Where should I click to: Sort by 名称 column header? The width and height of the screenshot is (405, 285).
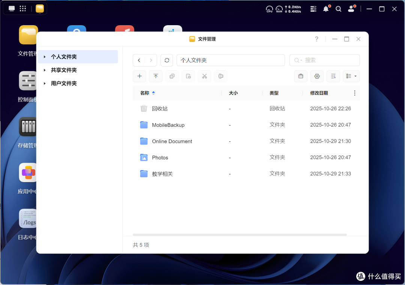coord(145,93)
